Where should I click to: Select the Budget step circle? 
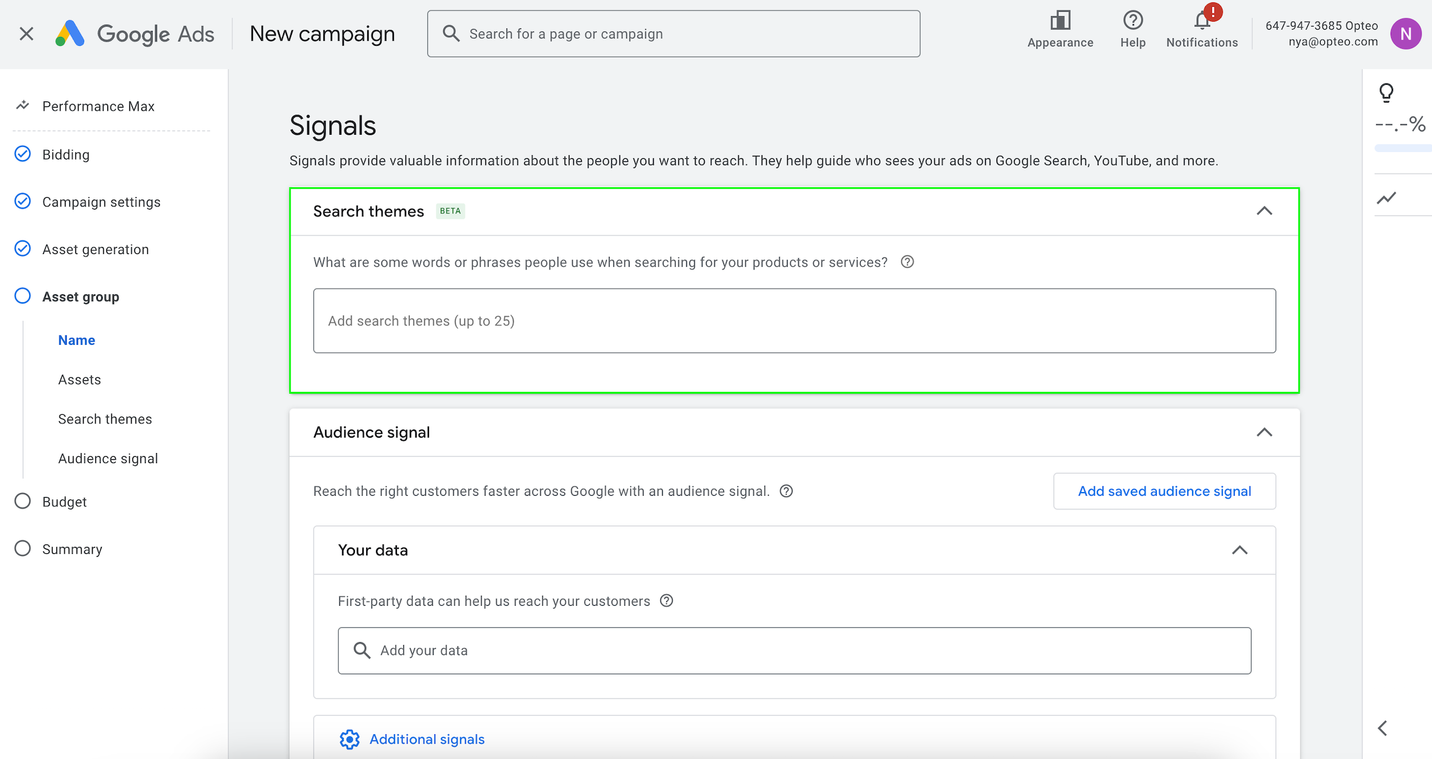[23, 501]
